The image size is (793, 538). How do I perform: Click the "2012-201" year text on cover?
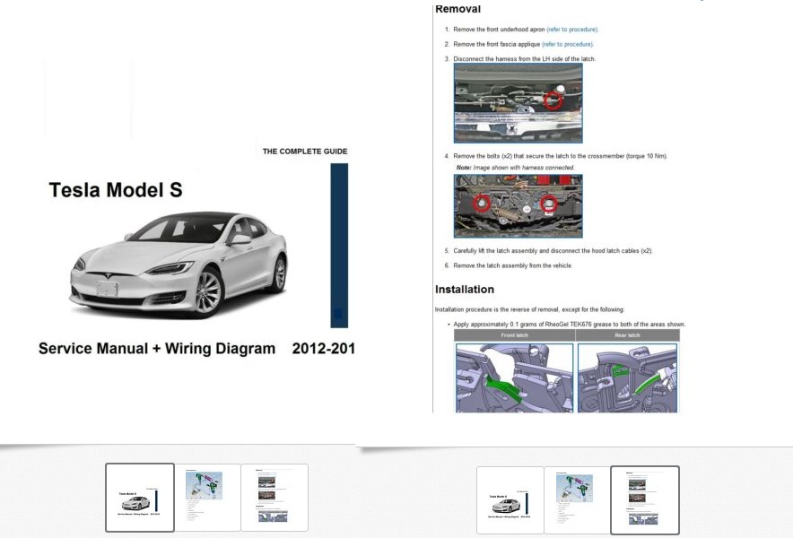324,349
